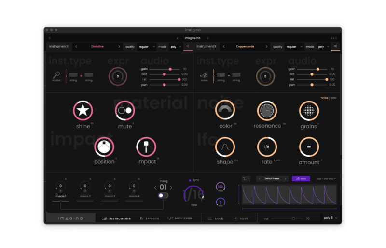Toggle the mseg on/off switch

tap(164, 195)
